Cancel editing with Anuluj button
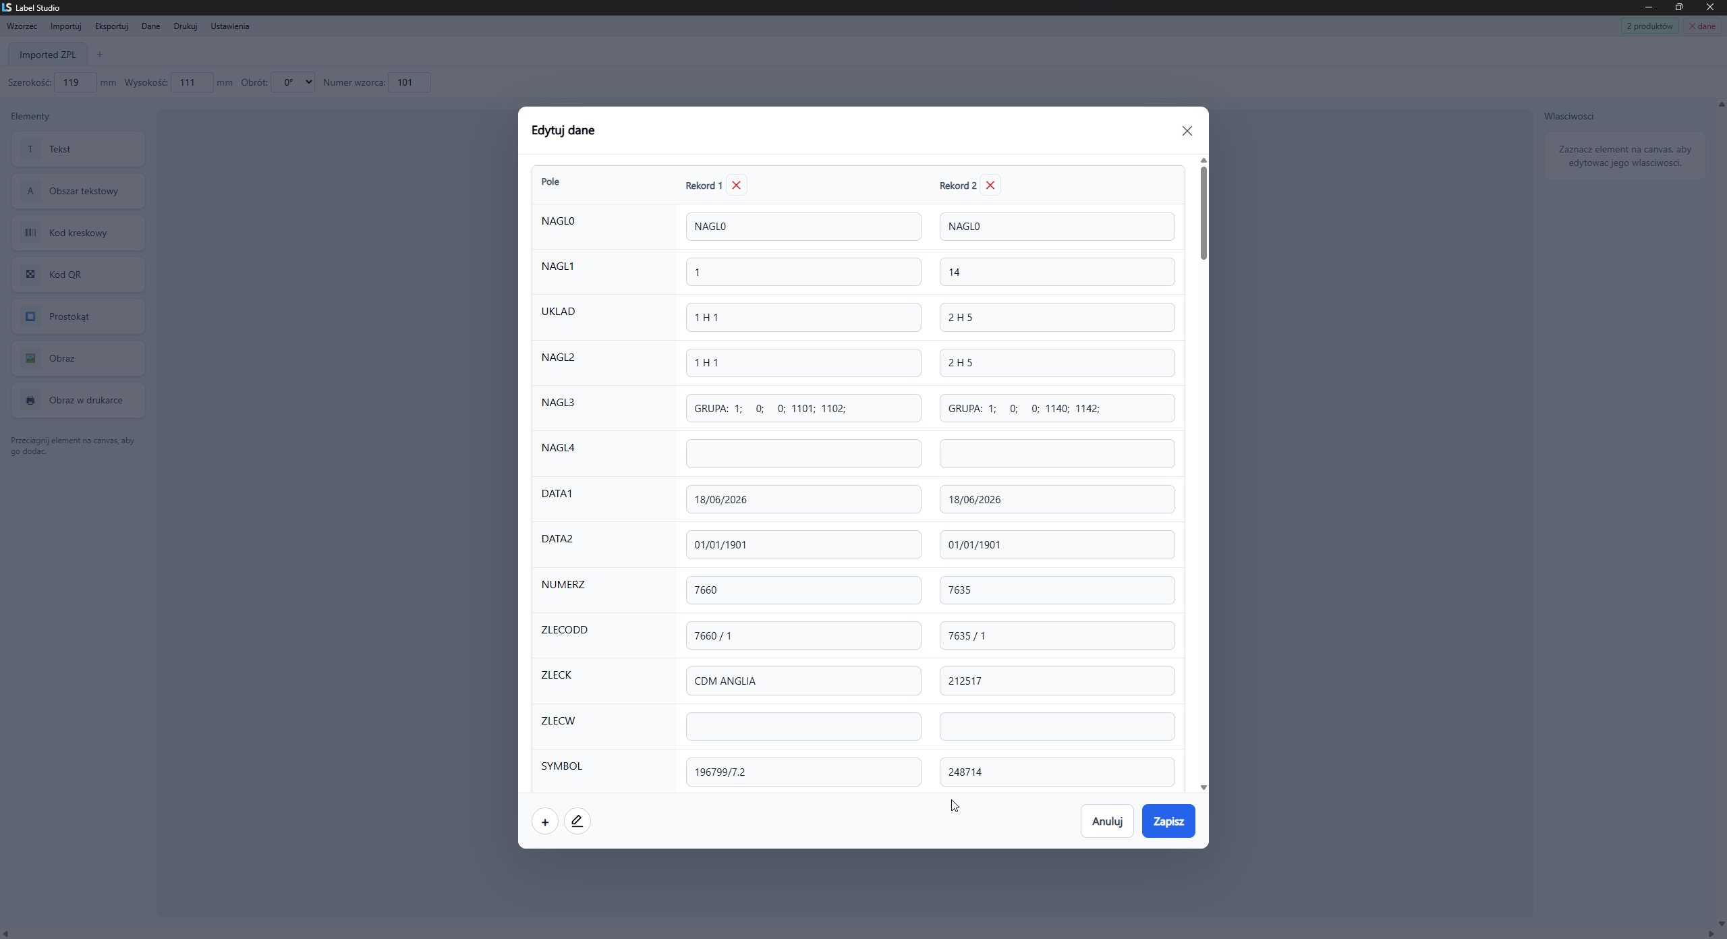Viewport: 1727px width, 939px height. click(x=1107, y=821)
